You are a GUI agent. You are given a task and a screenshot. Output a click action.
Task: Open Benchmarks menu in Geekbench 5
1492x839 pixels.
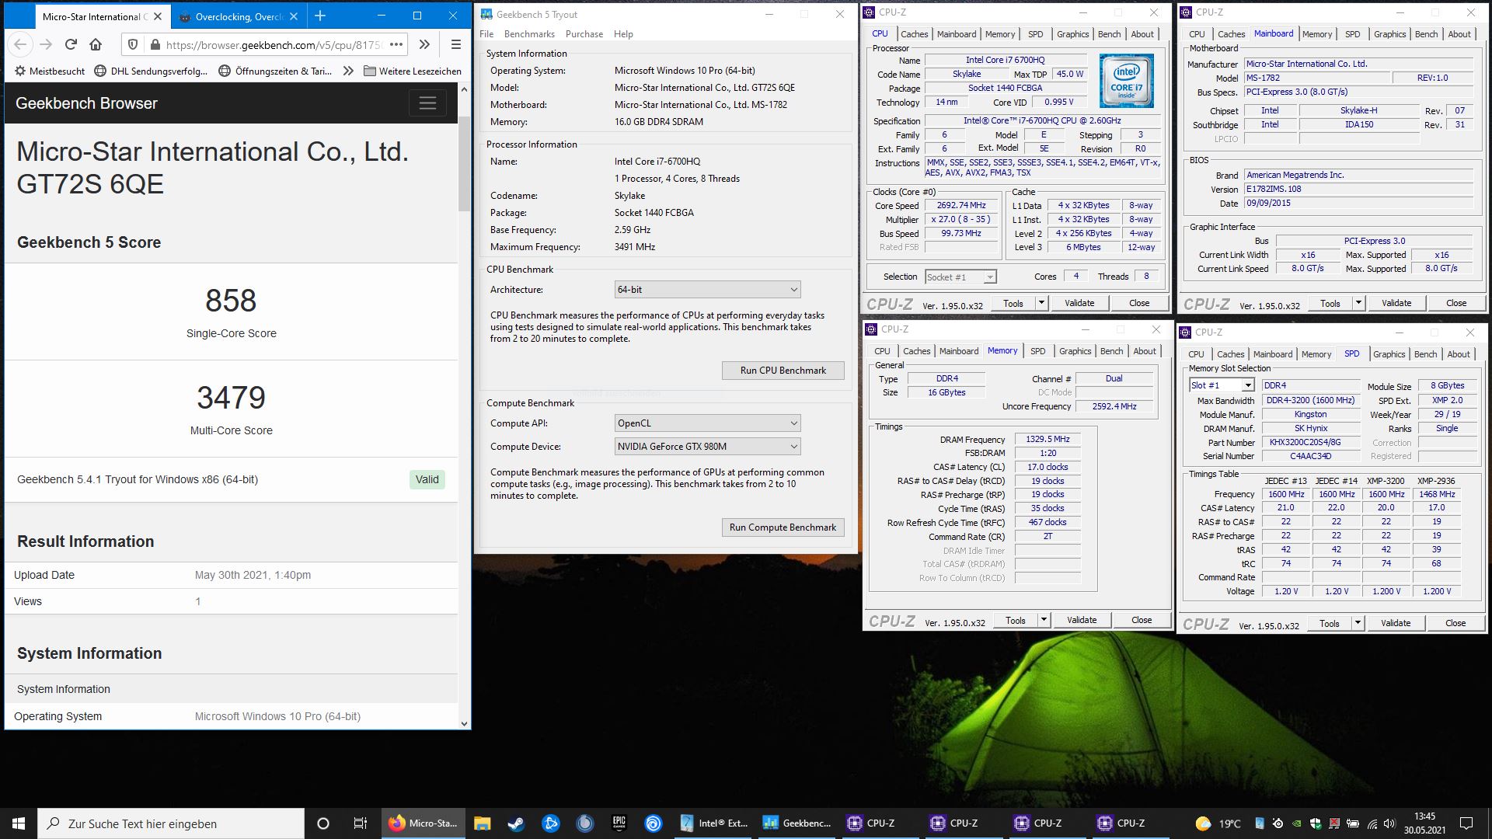(x=529, y=34)
